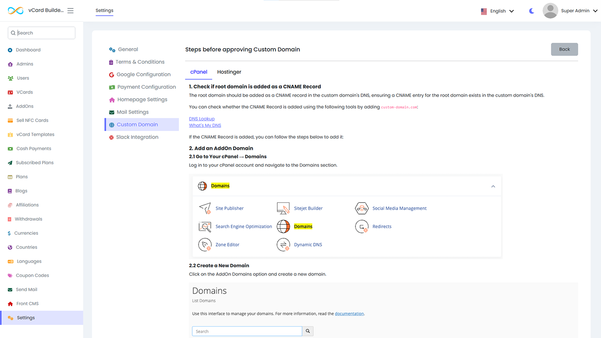Click the Back button

[x=564, y=49]
